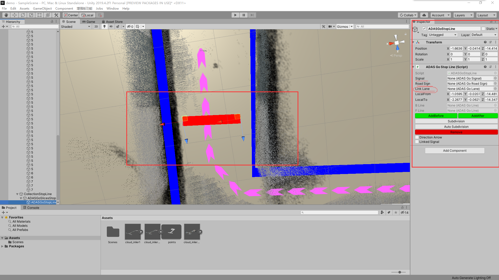Collapse the CollectionStopLine hierarchy item

17,194
